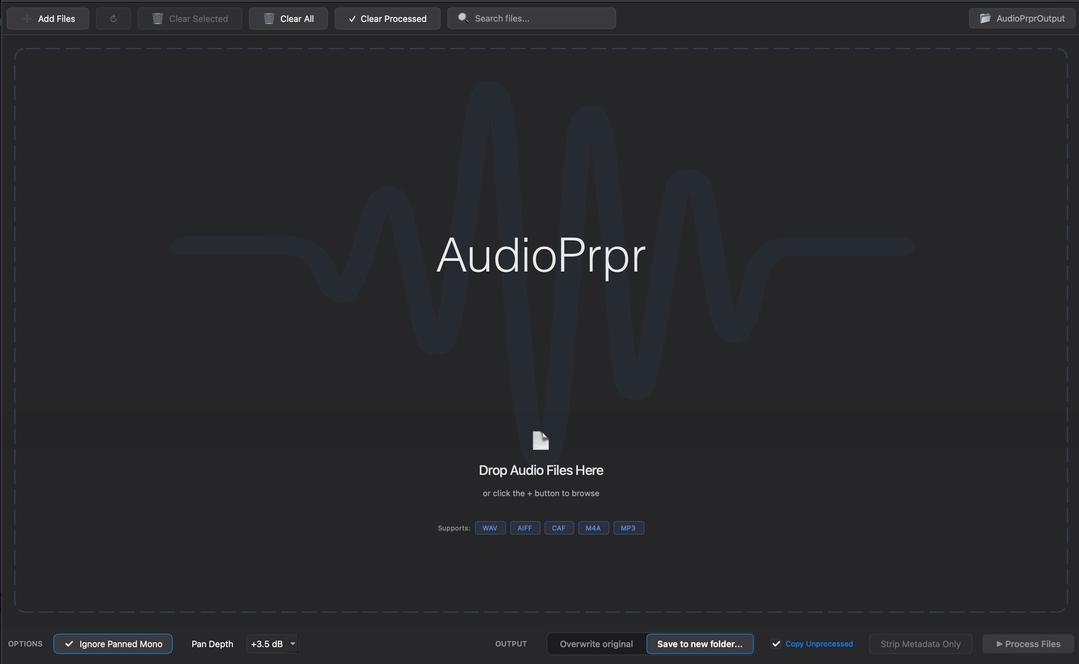Enable the Ignore Panned Mono option
The image size is (1079, 664).
[x=112, y=643]
